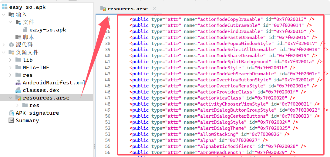Click the AndroidManifest.xml file icon
The image size is (330, 157).
click(x=18, y=83)
